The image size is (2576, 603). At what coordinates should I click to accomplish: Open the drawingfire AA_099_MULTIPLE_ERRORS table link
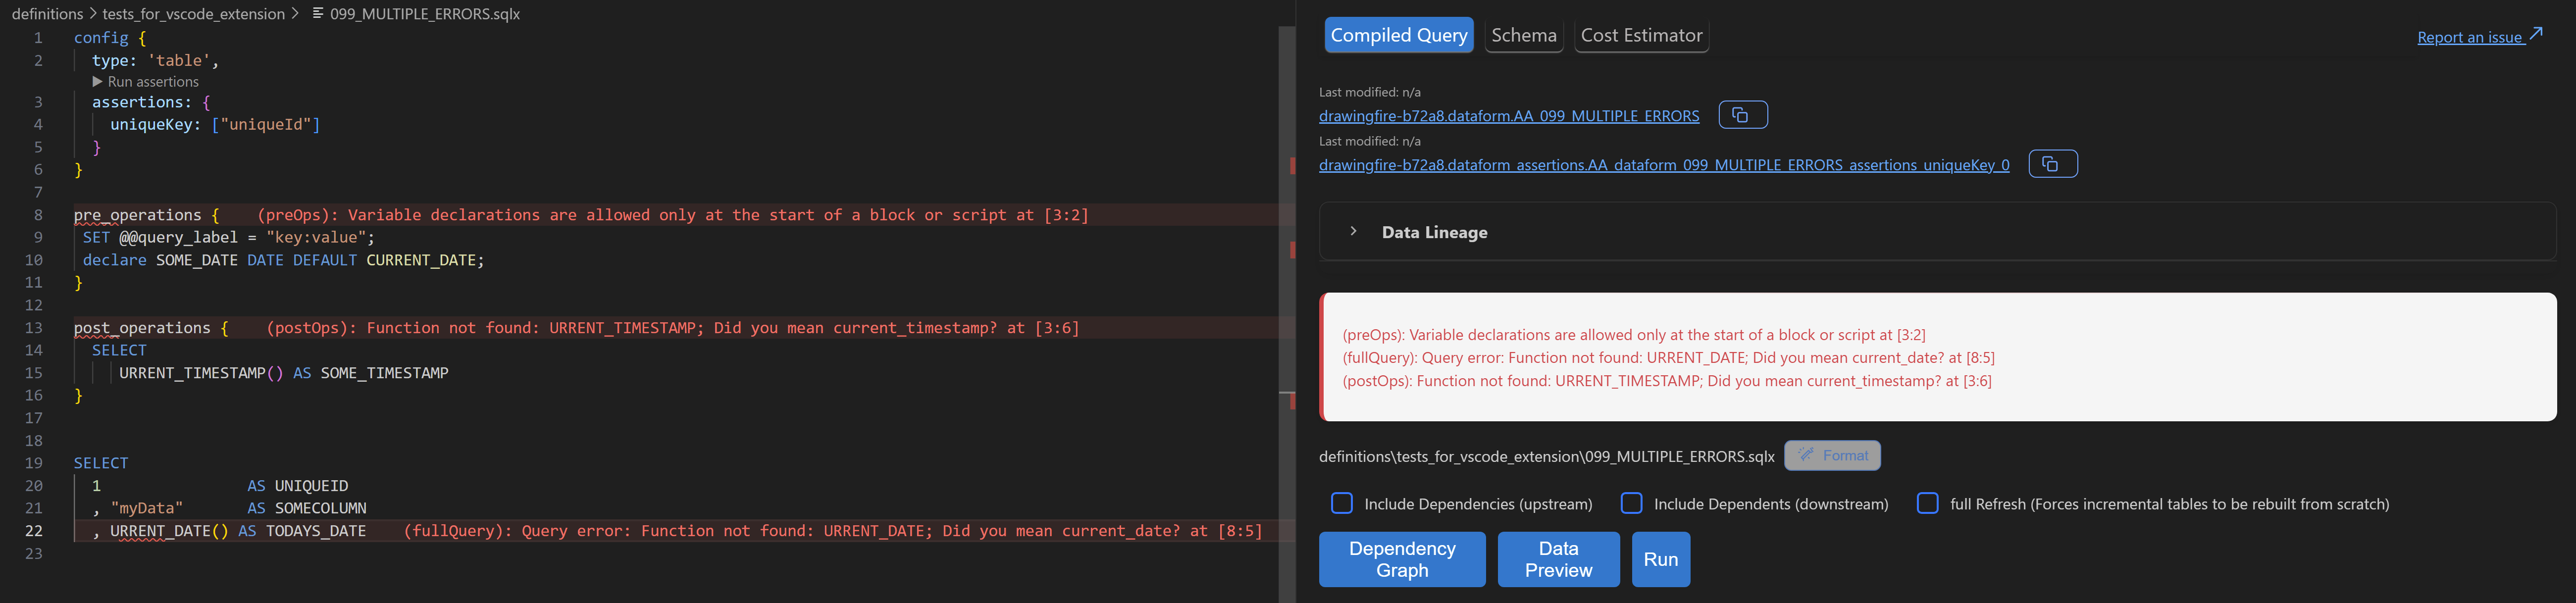pyautogui.click(x=1508, y=116)
